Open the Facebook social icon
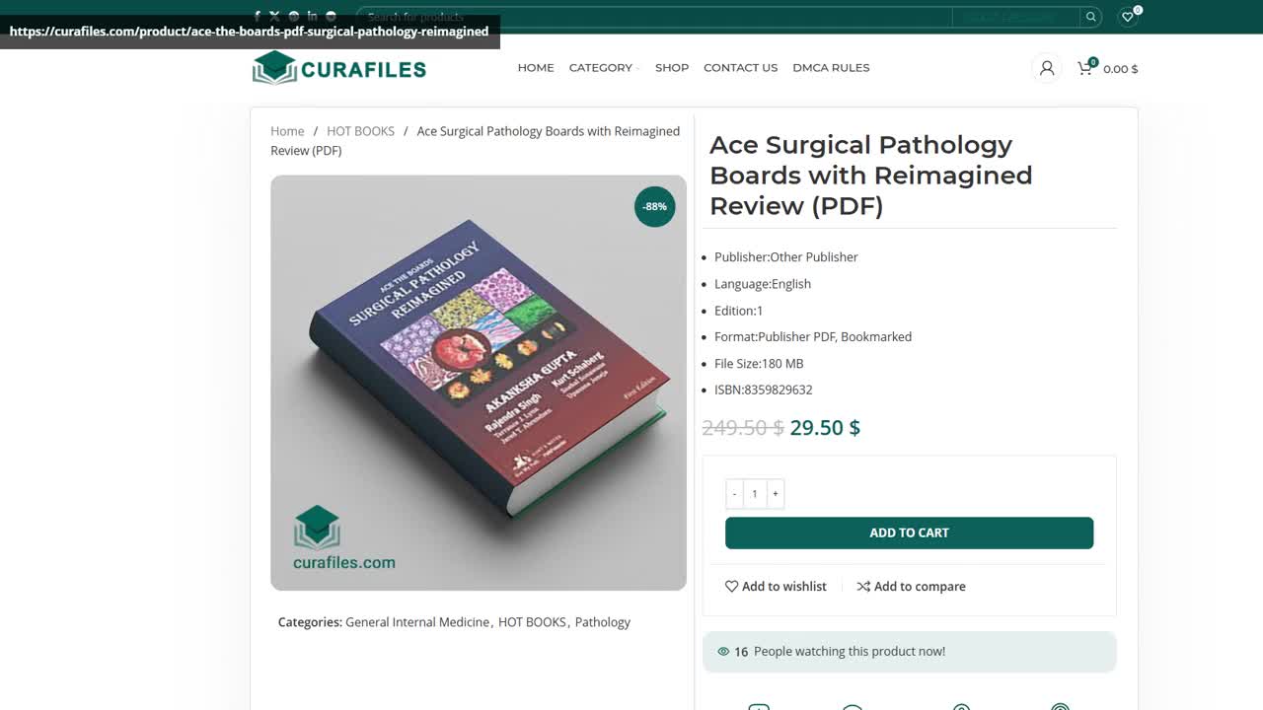 pos(258,16)
